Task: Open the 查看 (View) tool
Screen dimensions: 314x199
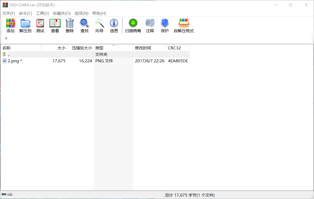Action: pyautogui.click(x=55, y=26)
